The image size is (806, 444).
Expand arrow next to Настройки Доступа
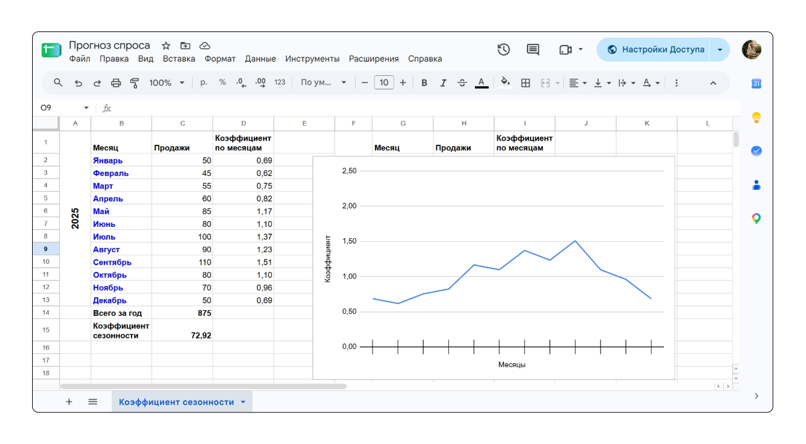tap(720, 49)
